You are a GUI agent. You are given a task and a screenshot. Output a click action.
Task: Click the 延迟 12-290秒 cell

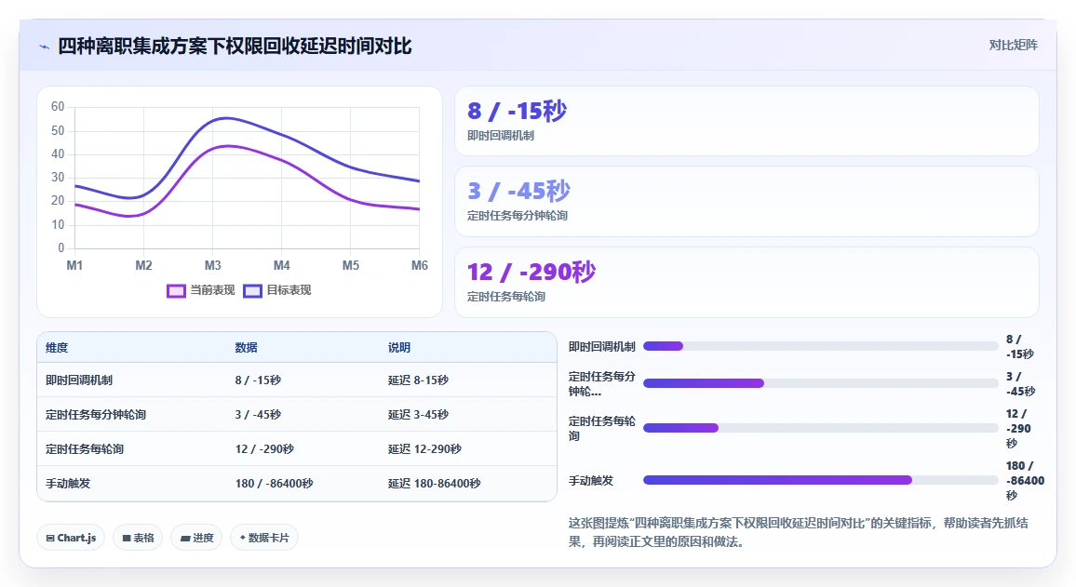coord(424,448)
